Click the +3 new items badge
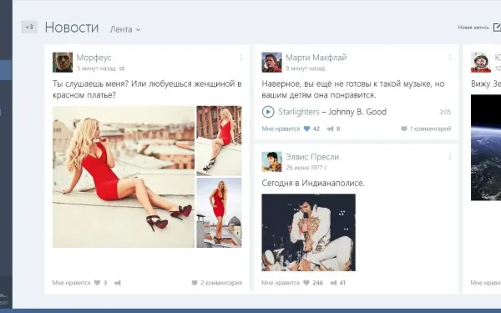The image size is (501, 313). click(x=29, y=28)
